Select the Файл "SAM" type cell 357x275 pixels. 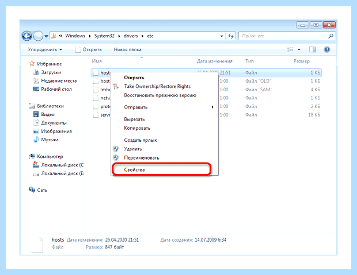(x=259, y=90)
